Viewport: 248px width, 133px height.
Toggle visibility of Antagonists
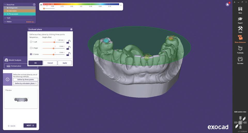pyautogui.click(x=7, y=8)
